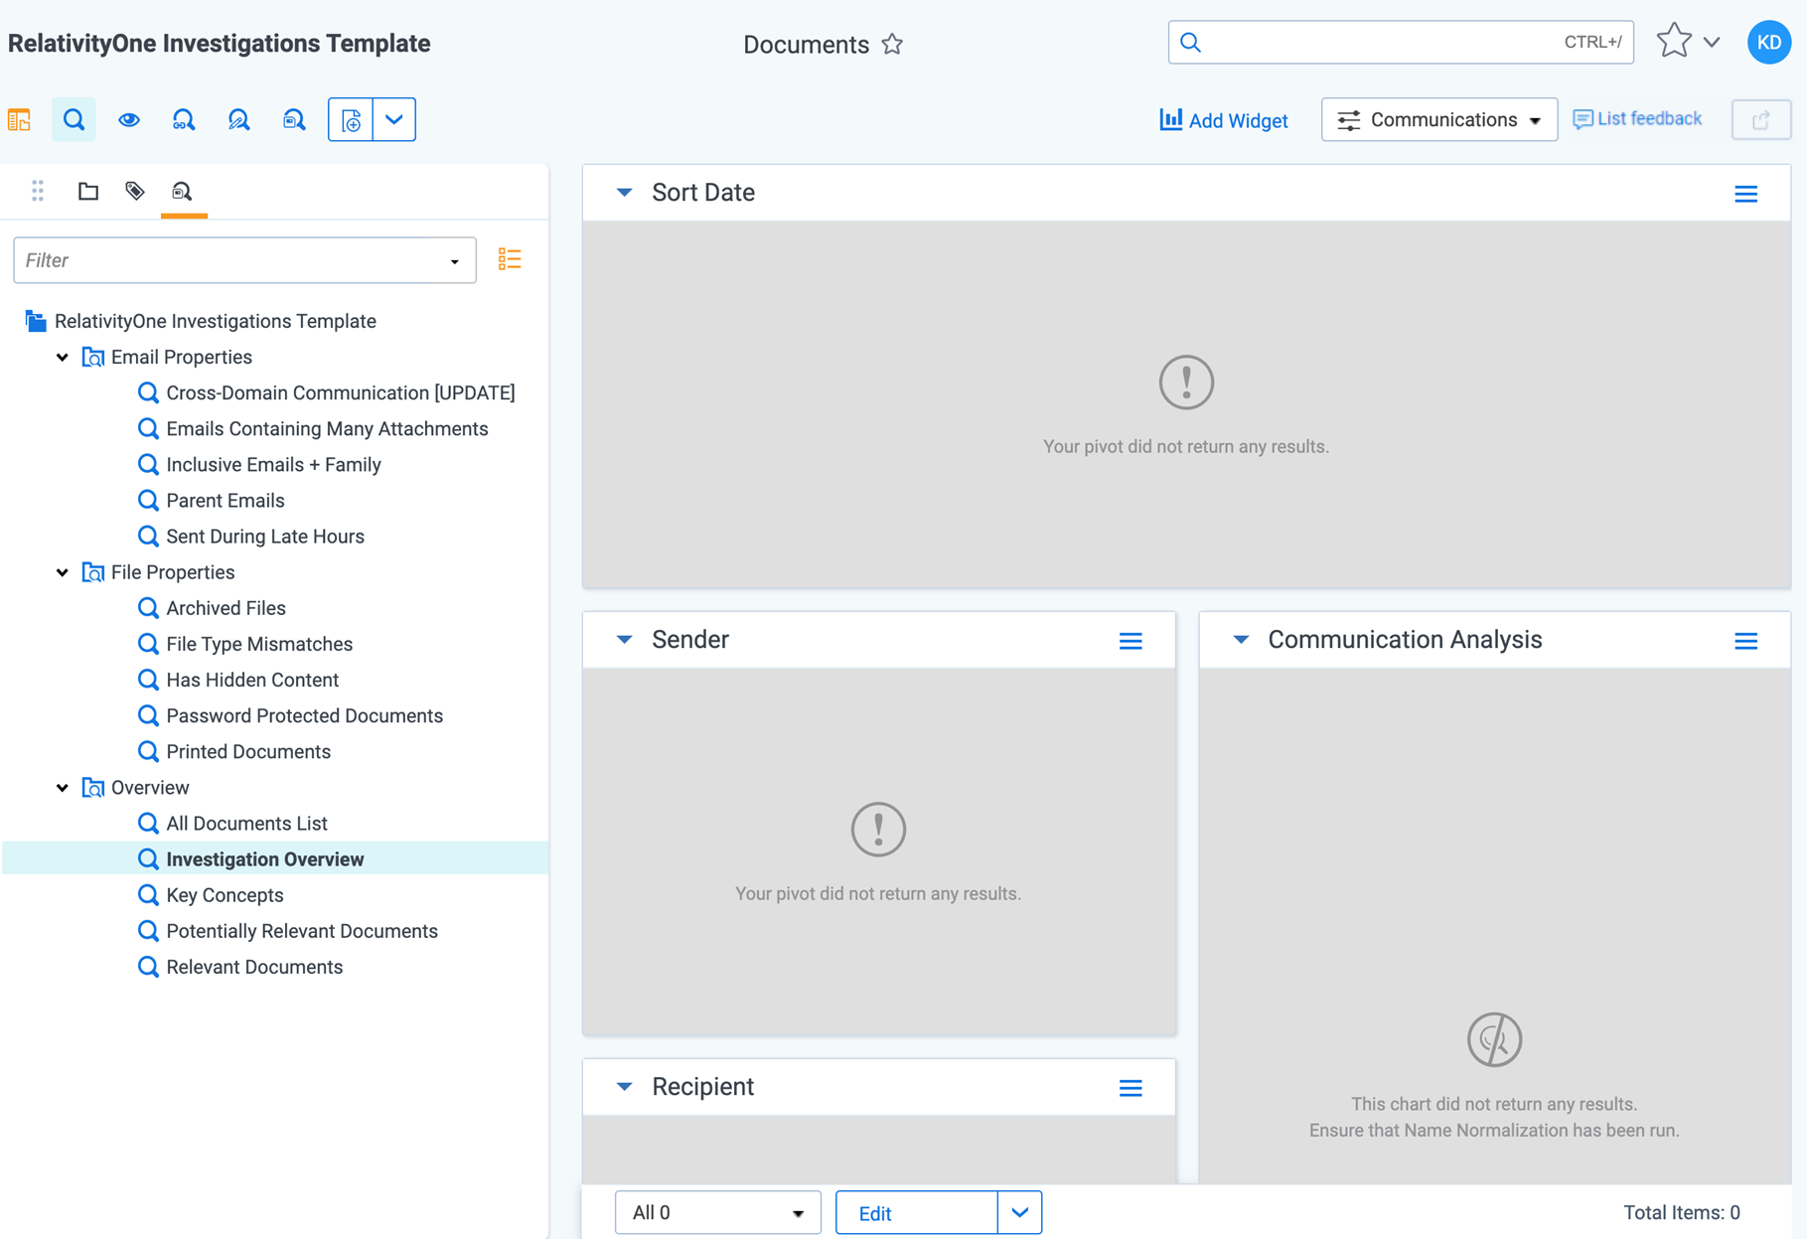The height and width of the screenshot is (1239, 1807).
Task: Open Communication Analysis widget hamburger menu
Action: click(1746, 641)
